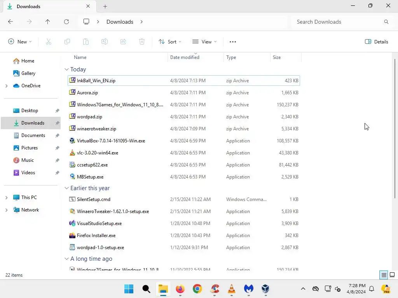Refresh the Downloads folder
398x298 pixels.
pos(66,22)
